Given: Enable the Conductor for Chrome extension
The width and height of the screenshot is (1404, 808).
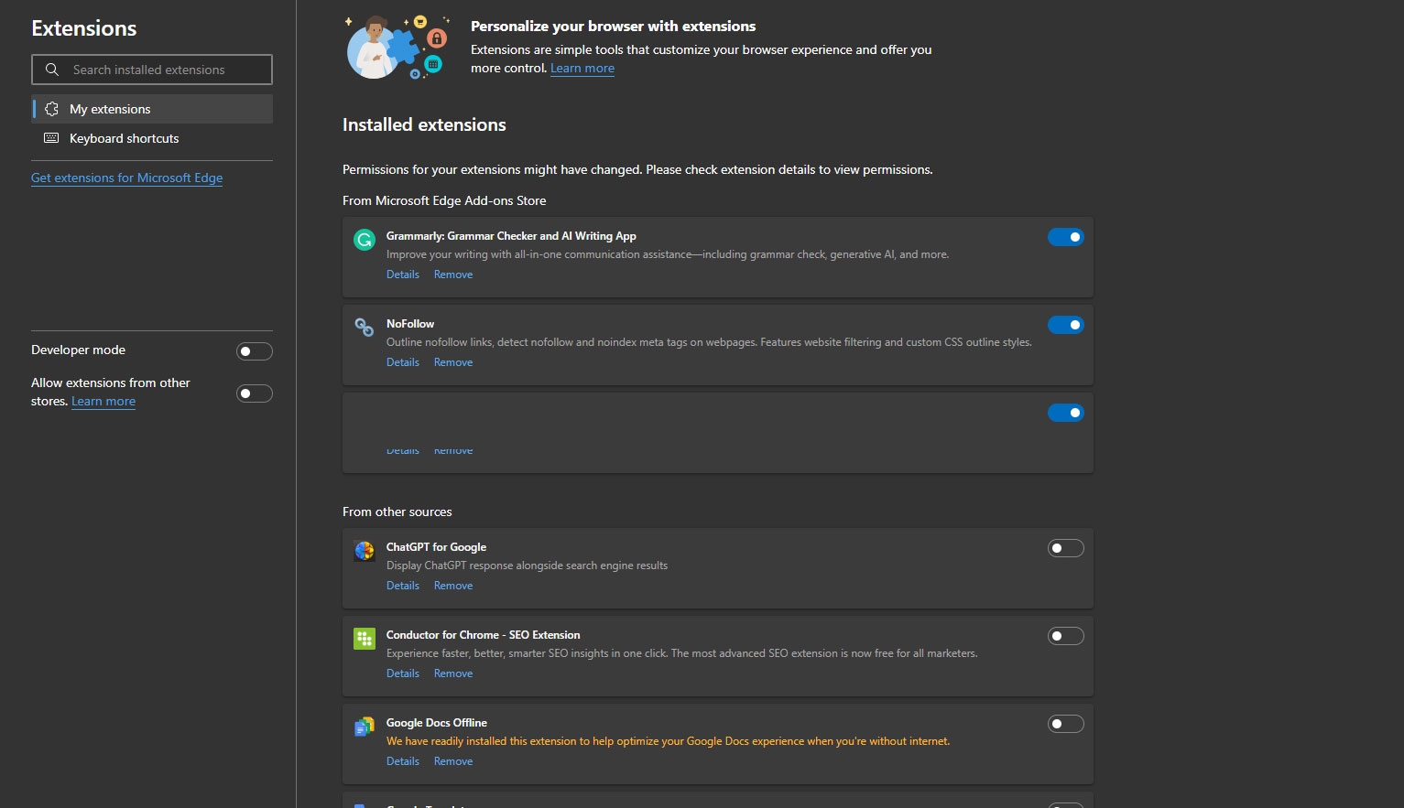Looking at the screenshot, I should tap(1065, 635).
